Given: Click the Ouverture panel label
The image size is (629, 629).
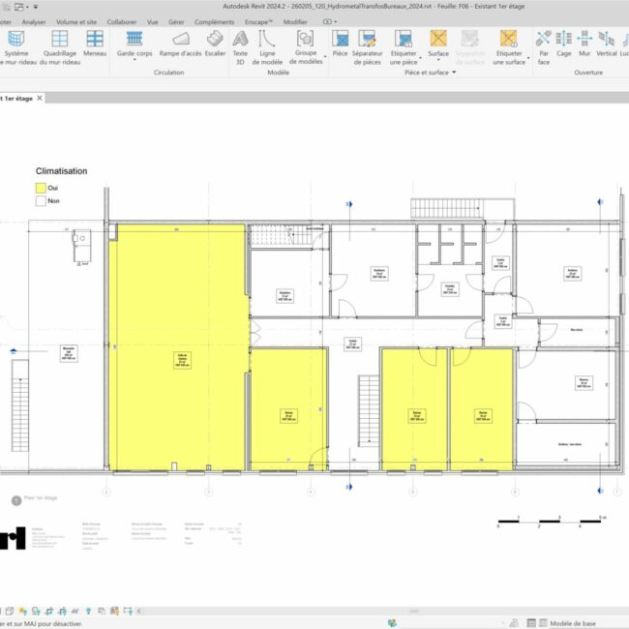Looking at the screenshot, I should (588, 73).
